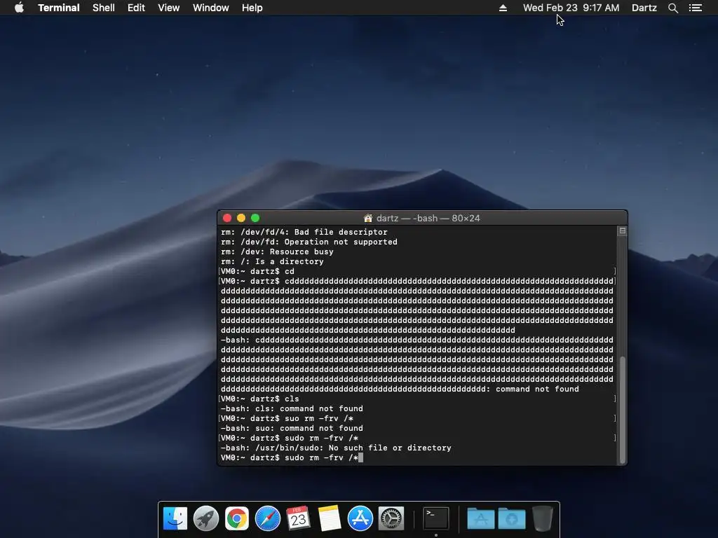Viewport: 718px width, 538px height.
Task: Open the Window menu
Action: [x=210, y=8]
